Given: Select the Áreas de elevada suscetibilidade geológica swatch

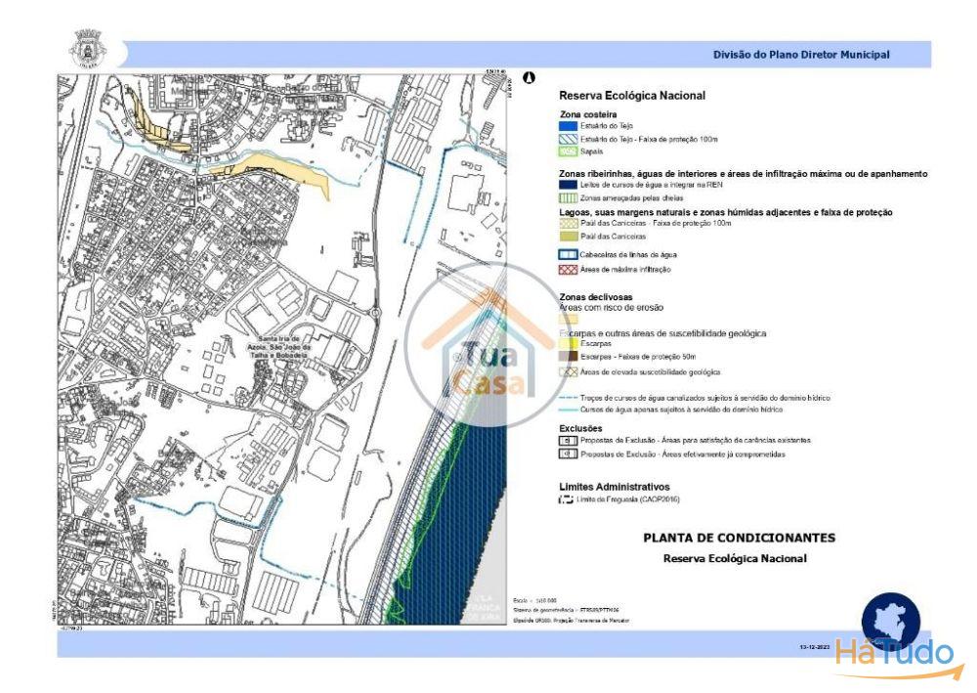Looking at the screenshot, I should tap(569, 372).
